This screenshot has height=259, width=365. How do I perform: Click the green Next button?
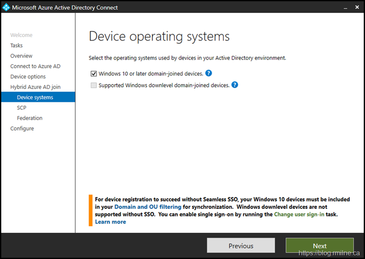click(319, 246)
